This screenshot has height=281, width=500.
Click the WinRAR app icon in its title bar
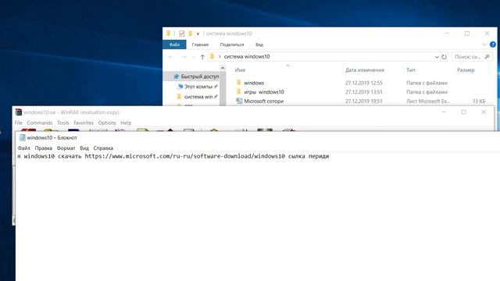pyautogui.click(x=19, y=112)
